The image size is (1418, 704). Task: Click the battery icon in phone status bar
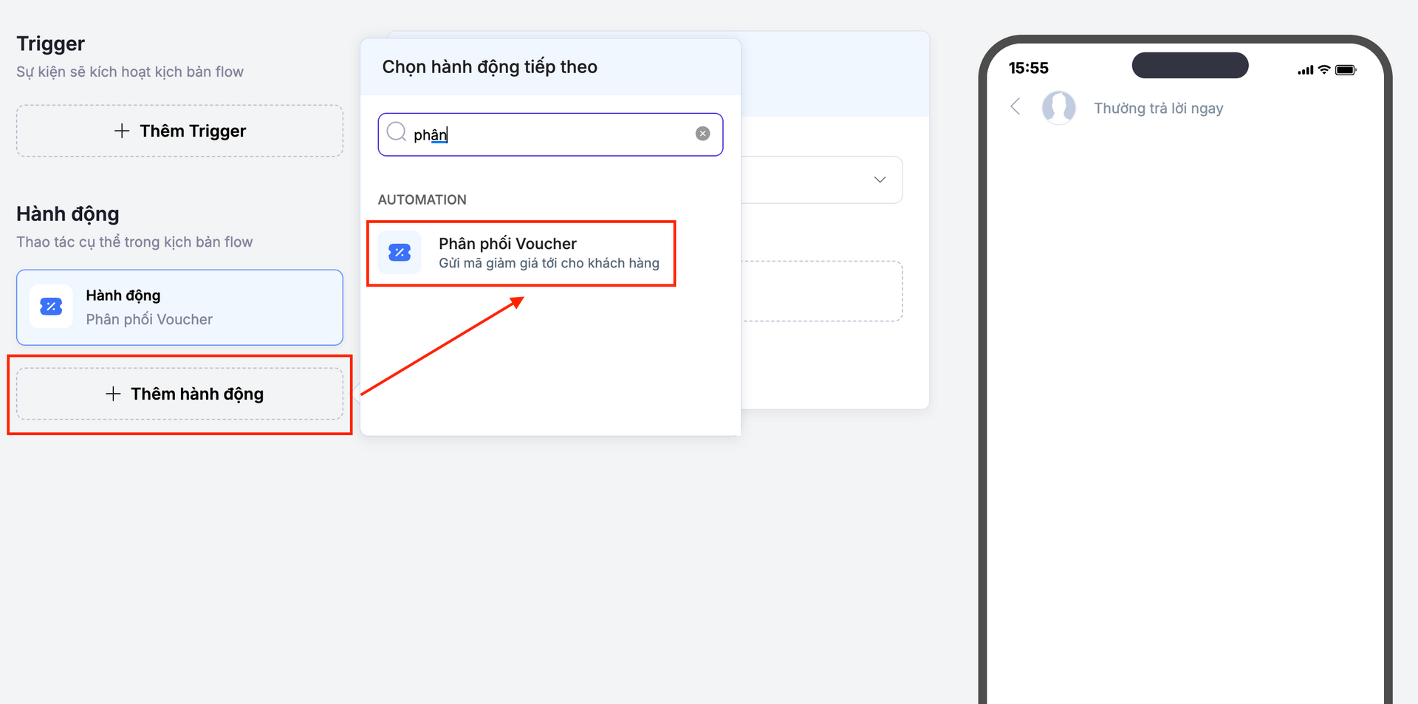tap(1346, 70)
